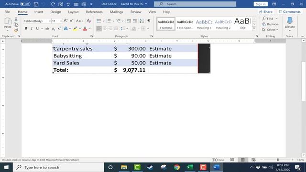This screenshot has height=172, width=306.
Task: Click the Increase Indent icon
Action: pyautogui.click(x=135, y=21)
